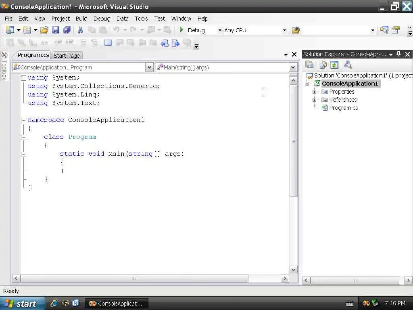Click the Undo arrow icon

(116, 30)
